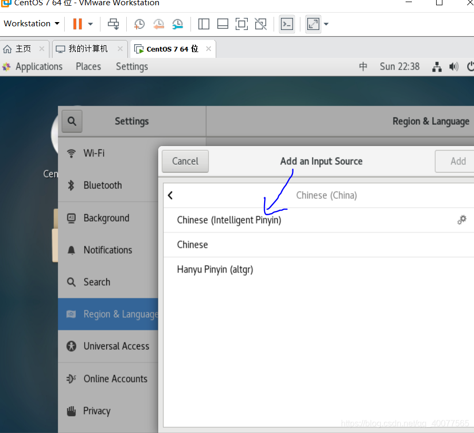Image resolution: width=474 pixels, height=433 pixels.
Task: Open the clock showing Sun 22:38
Action: [x=400, y=66]
